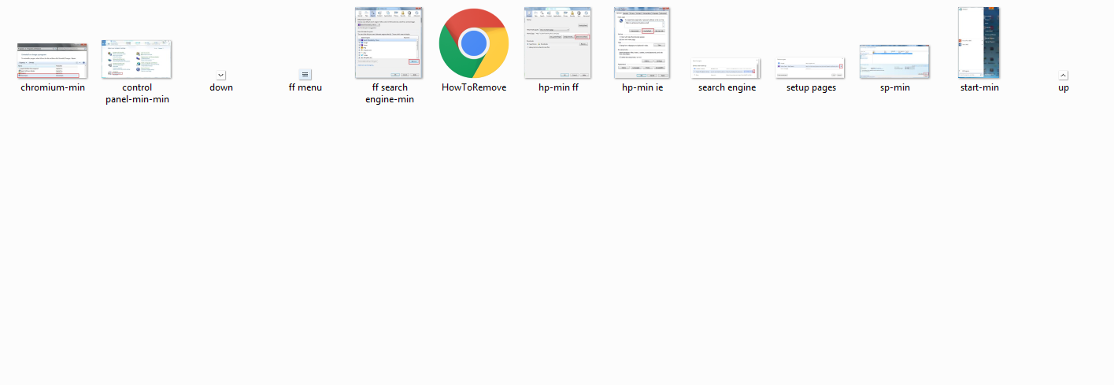This screenshot has width=1114, height=385.
Task: Select the chromium-min file thumbnail
Action: pos(52,61)
